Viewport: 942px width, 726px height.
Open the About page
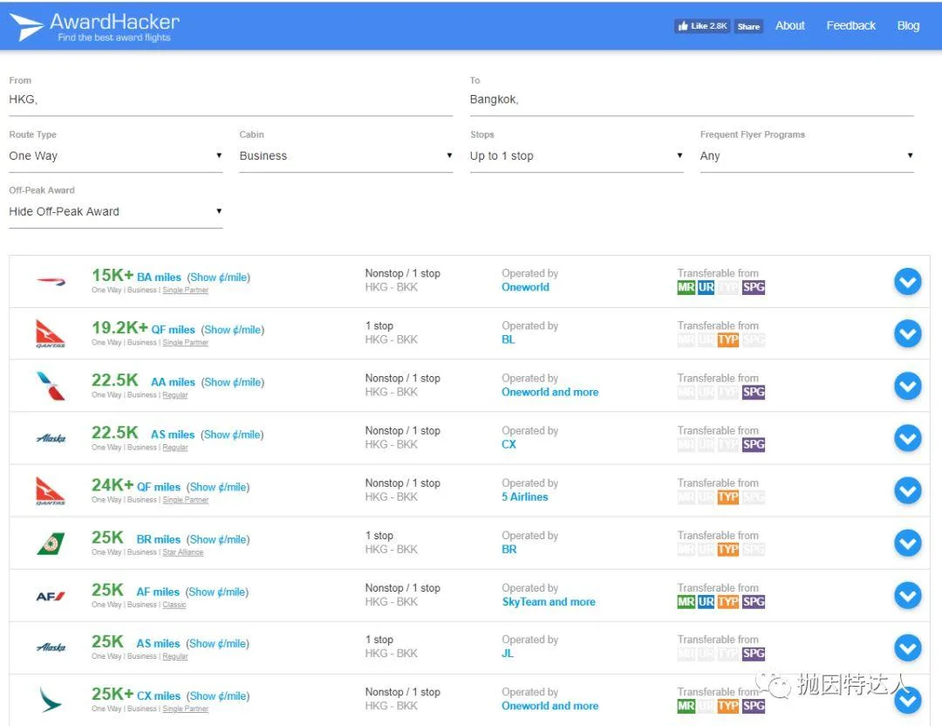click(x=789, y=25)
